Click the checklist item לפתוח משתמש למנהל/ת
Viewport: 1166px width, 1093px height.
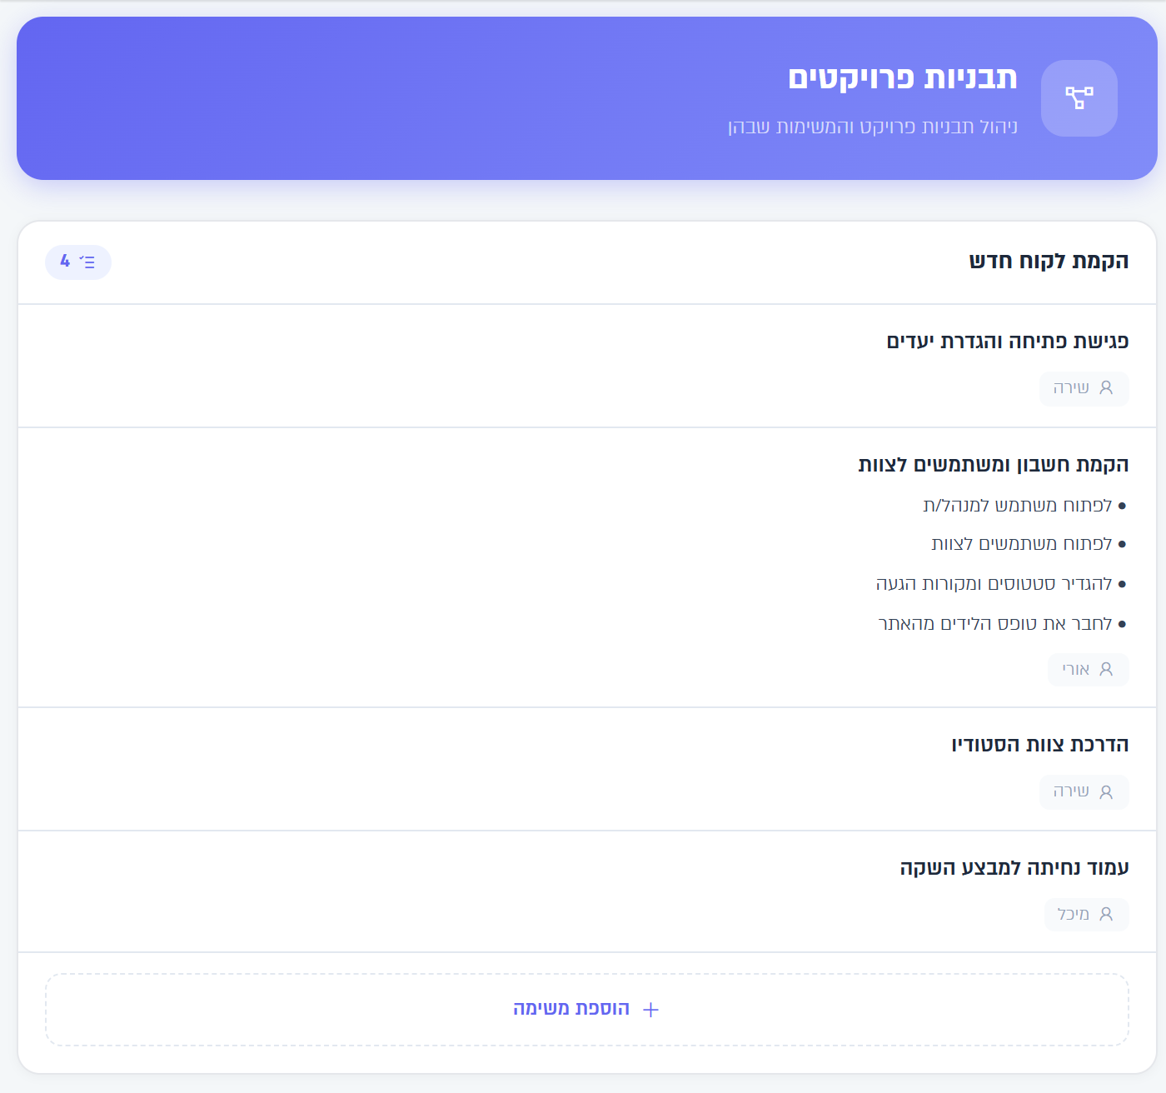click(x=1018, y=506)
